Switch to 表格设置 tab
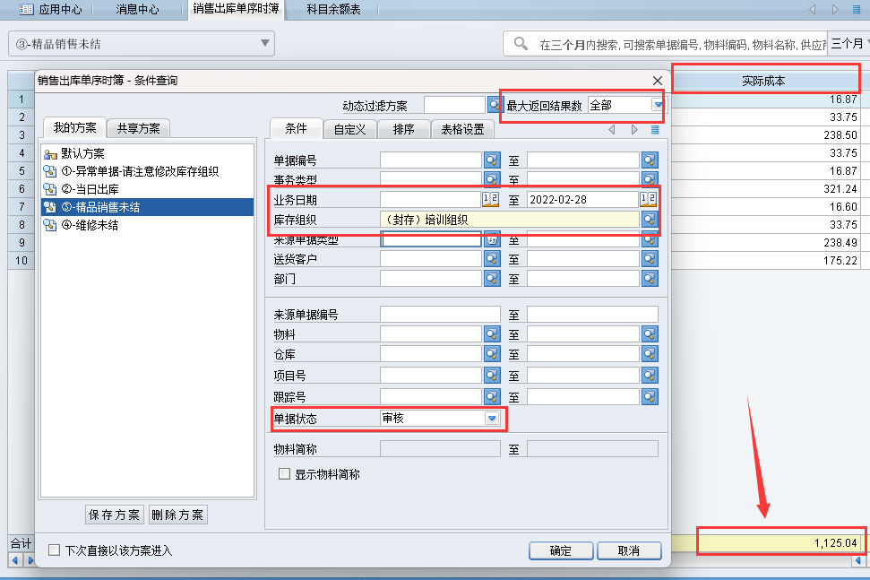The image size is (870, 580). click(x=462, y=129)
